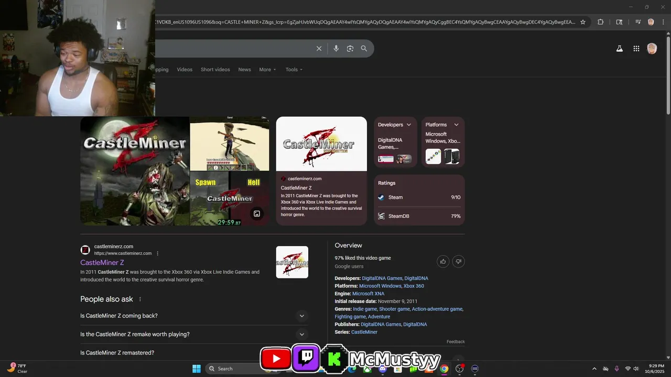Open the Google apps grid
Viewport: 671px width, 377px height.
(636, 49)
